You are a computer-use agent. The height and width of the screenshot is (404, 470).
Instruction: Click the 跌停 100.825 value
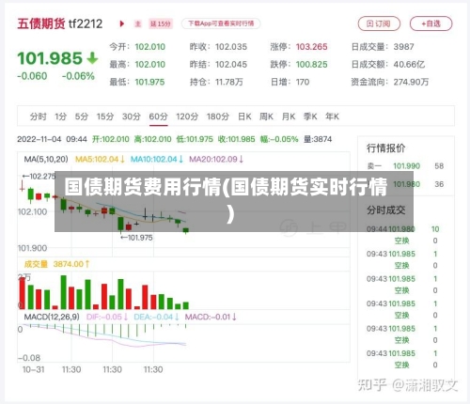(312, 64)
